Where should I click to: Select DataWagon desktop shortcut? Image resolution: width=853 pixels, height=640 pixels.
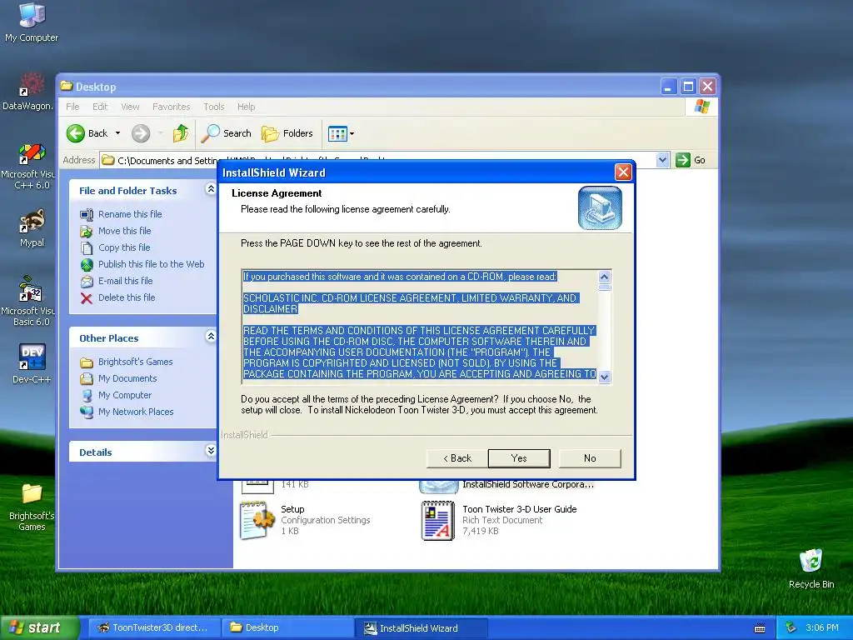(x=28, y=92)
